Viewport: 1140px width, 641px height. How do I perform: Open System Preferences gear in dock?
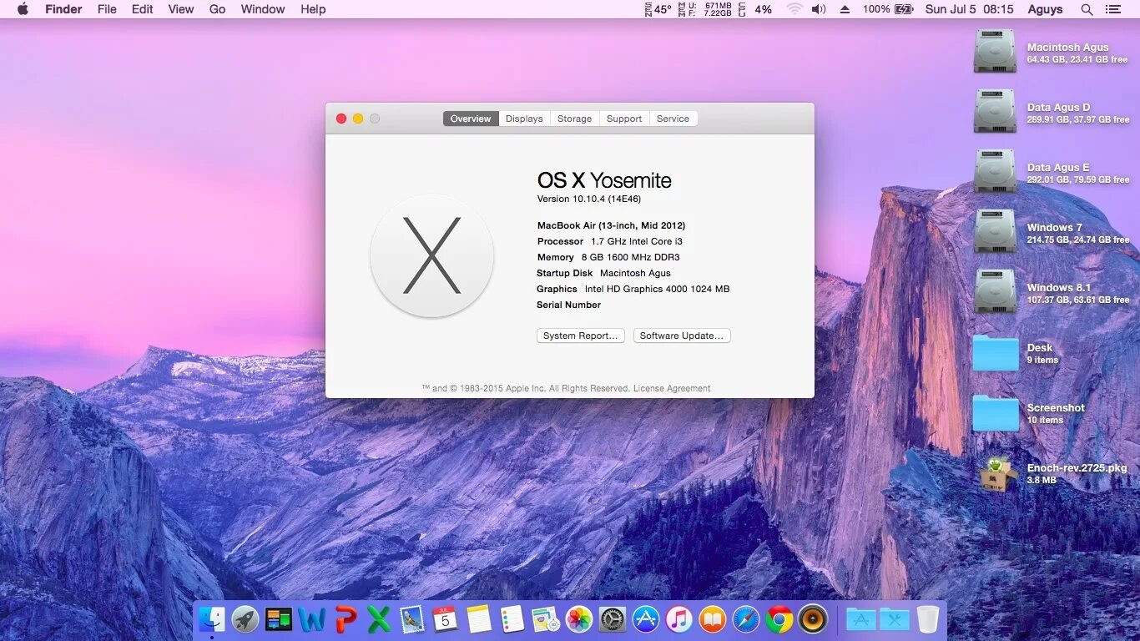pyautogui.click(x=613, y=618)
